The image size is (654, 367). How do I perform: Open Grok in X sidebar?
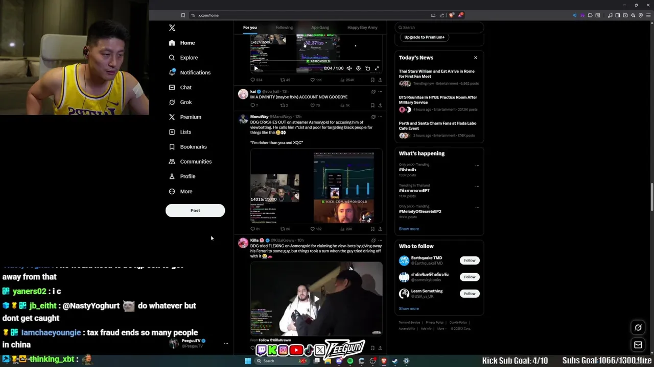click(180, 102)
